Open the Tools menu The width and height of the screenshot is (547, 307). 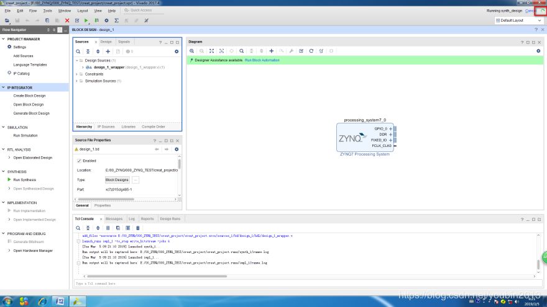[47, 11]
